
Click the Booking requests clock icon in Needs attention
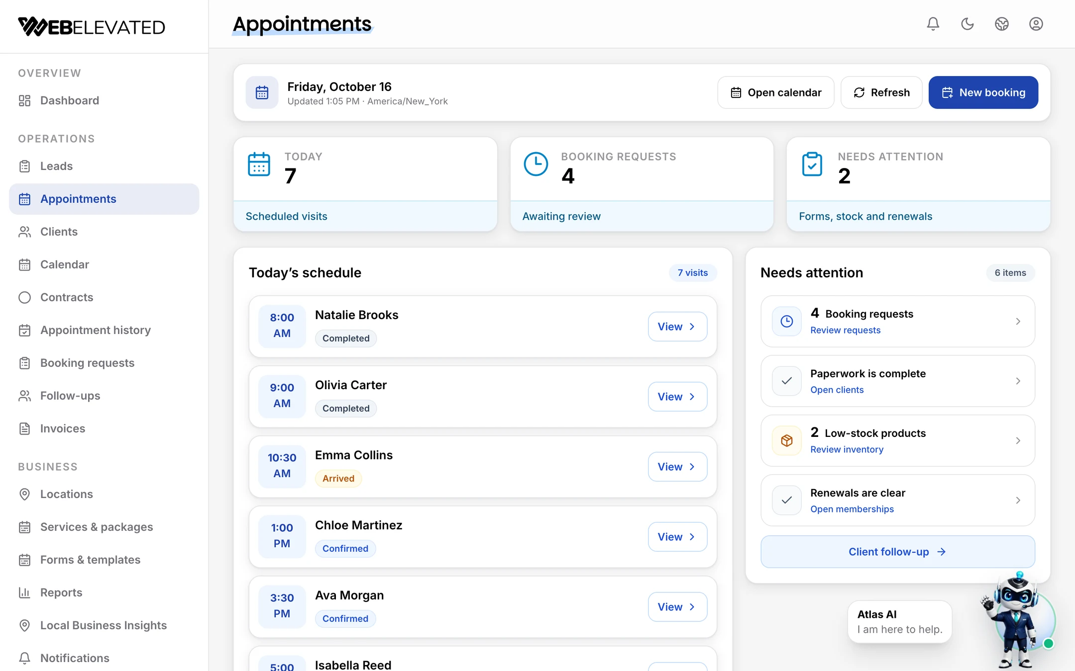coord(786,321)
